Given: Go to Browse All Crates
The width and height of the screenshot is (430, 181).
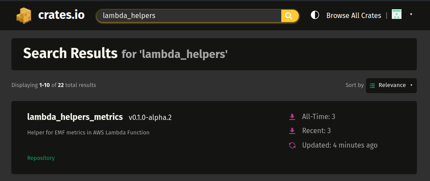Looking at the screenshot, I should [x=354, y=15].
